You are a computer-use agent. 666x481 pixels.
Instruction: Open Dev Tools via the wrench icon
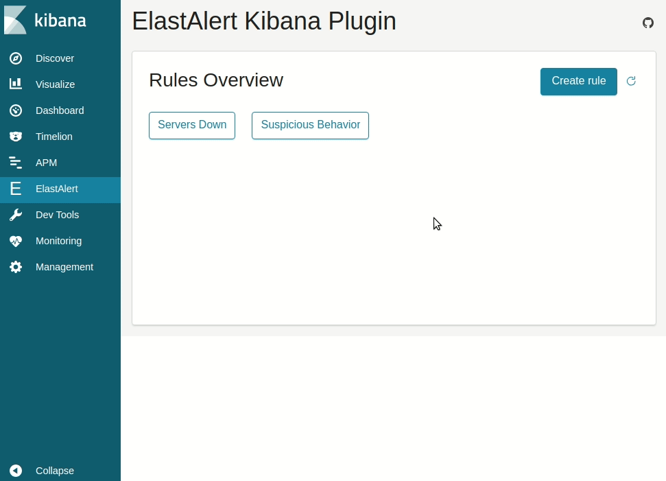[16, 215]
